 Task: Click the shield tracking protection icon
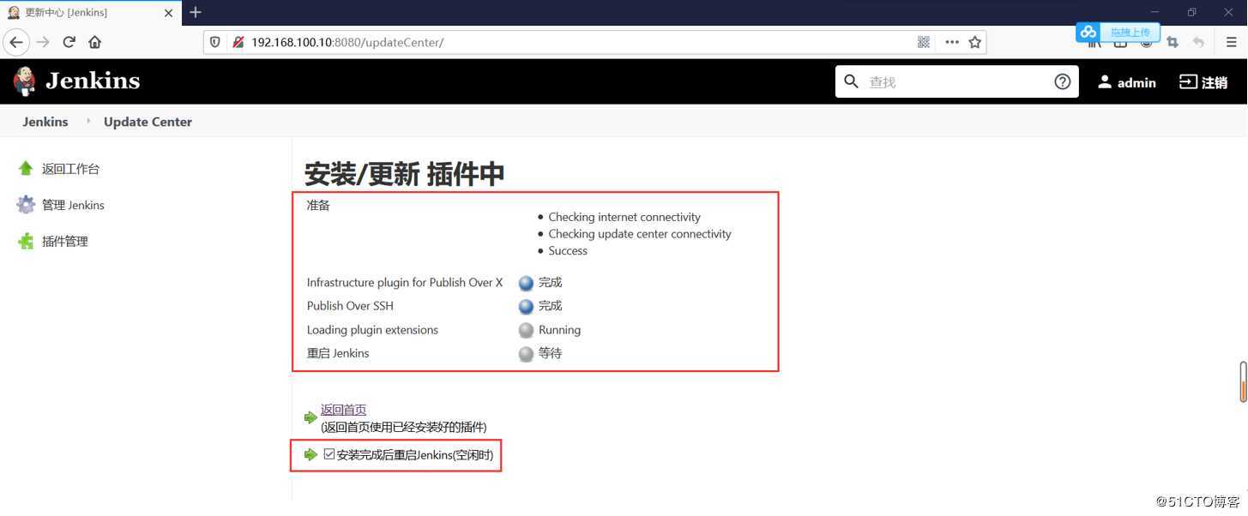click(215, 42)
